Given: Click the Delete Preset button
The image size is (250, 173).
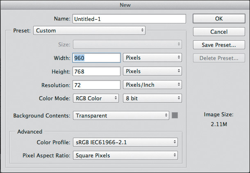Looking at the screenshot, I should pos(219,58).
